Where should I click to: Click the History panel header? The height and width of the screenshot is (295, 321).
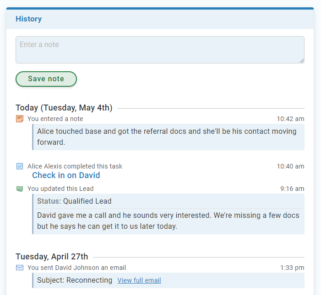[29, 19]
